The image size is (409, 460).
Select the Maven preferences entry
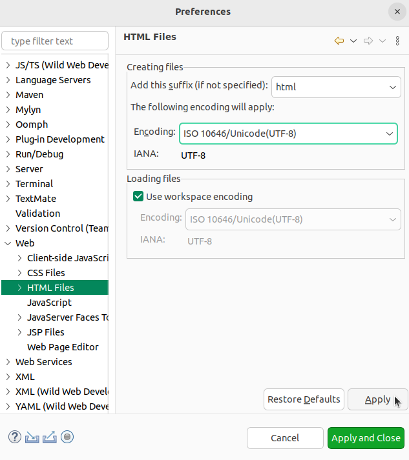click(29, 95)
